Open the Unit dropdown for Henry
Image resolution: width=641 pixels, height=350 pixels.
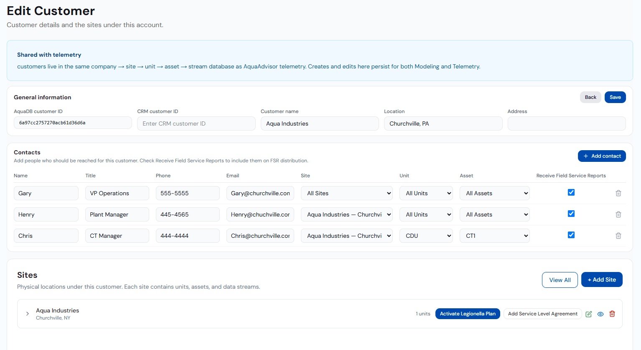click(426, 214)
